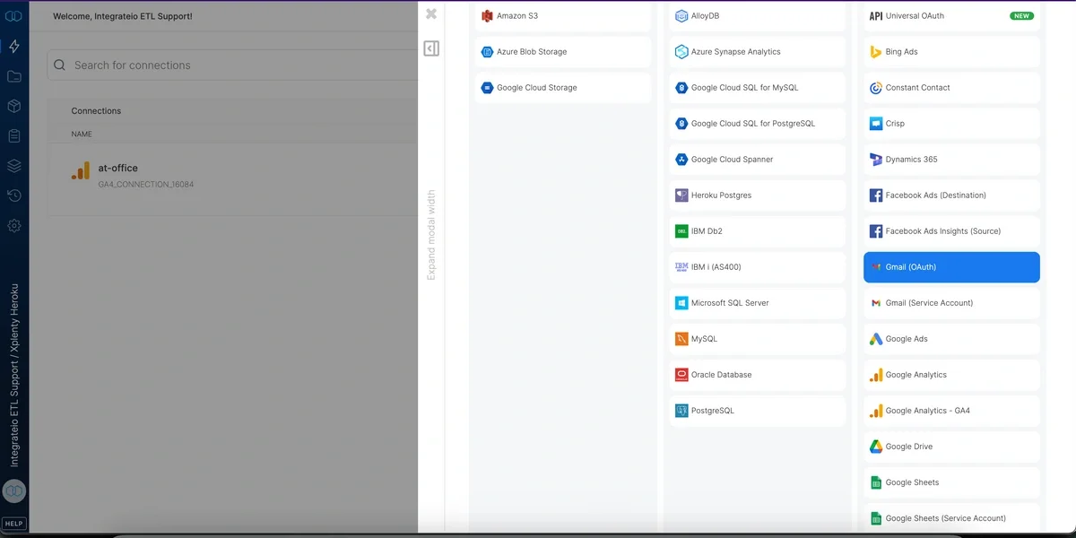Select Google Cloud Storage
This screenshot has width=1076, height=538.
click(x=563, y=88)
